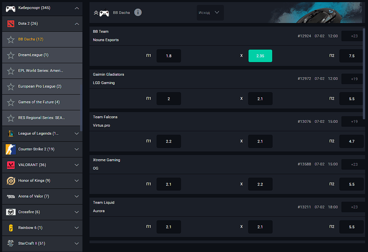Bet П1 2.1 on Xtreme Gaming
This screenshot has height=252, width=368.
coord(168,184)
